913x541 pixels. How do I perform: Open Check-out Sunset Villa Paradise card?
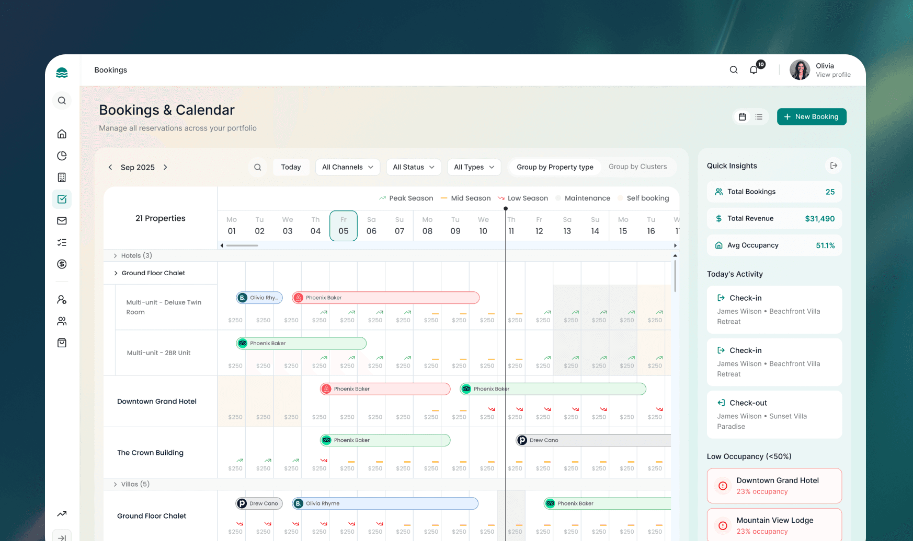774,415
